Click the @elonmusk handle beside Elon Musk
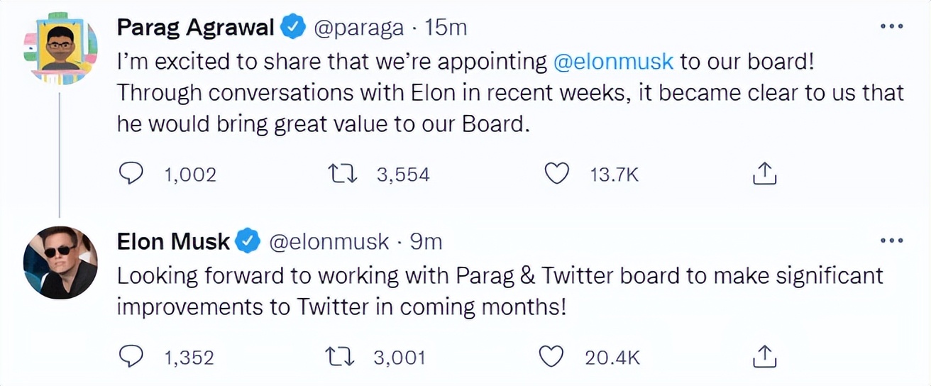 coord(330,242)
